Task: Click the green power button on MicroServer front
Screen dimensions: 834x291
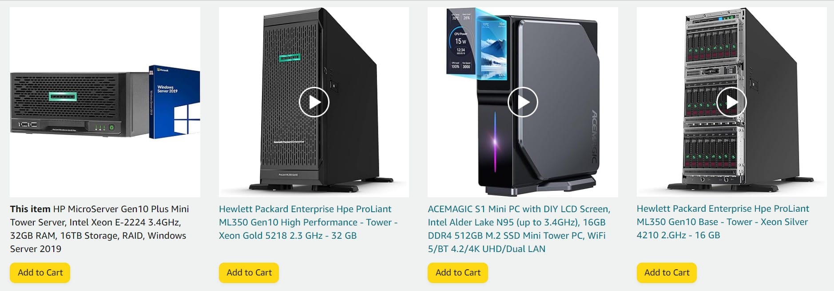Action: [x=111, y=127]
